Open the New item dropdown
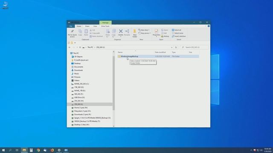This screenshot has width=273, height=153. (x=144, y=30)
